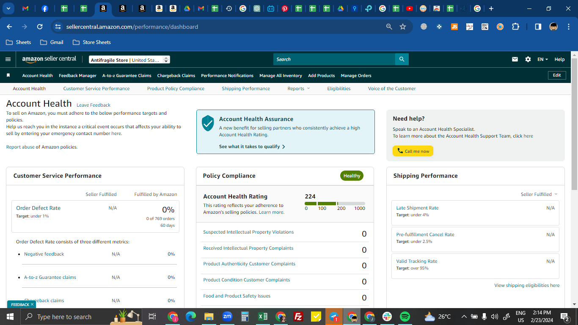Open a new browser tab with plus icon
Viewport: 578px width, 325px height.
pos(491,8)
